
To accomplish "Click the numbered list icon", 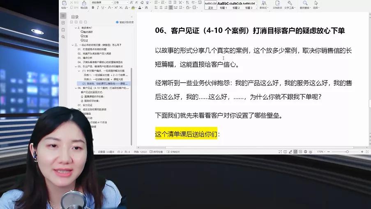I will click(163, 2).
